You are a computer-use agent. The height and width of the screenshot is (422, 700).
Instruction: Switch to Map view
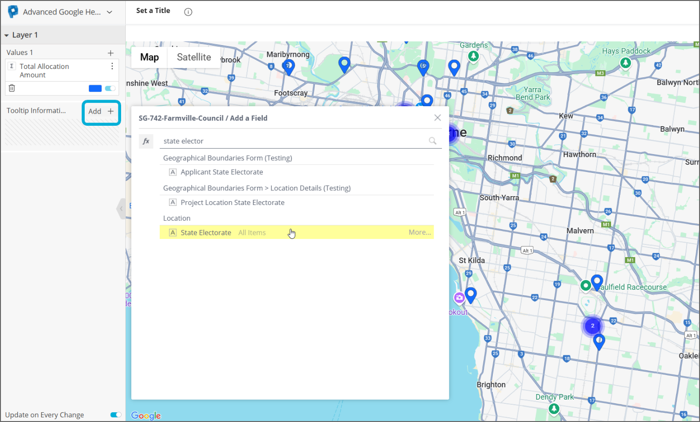[150, 57]
